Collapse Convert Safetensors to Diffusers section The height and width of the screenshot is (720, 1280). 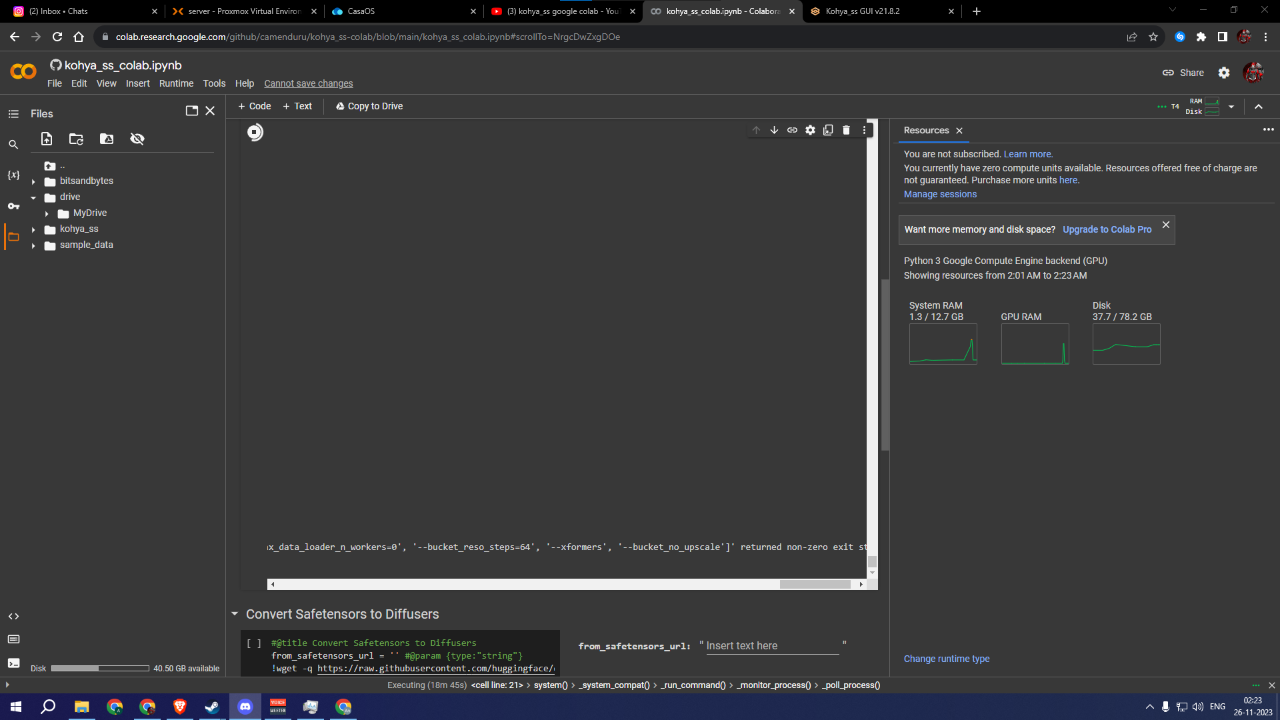(x=235, y=613)
